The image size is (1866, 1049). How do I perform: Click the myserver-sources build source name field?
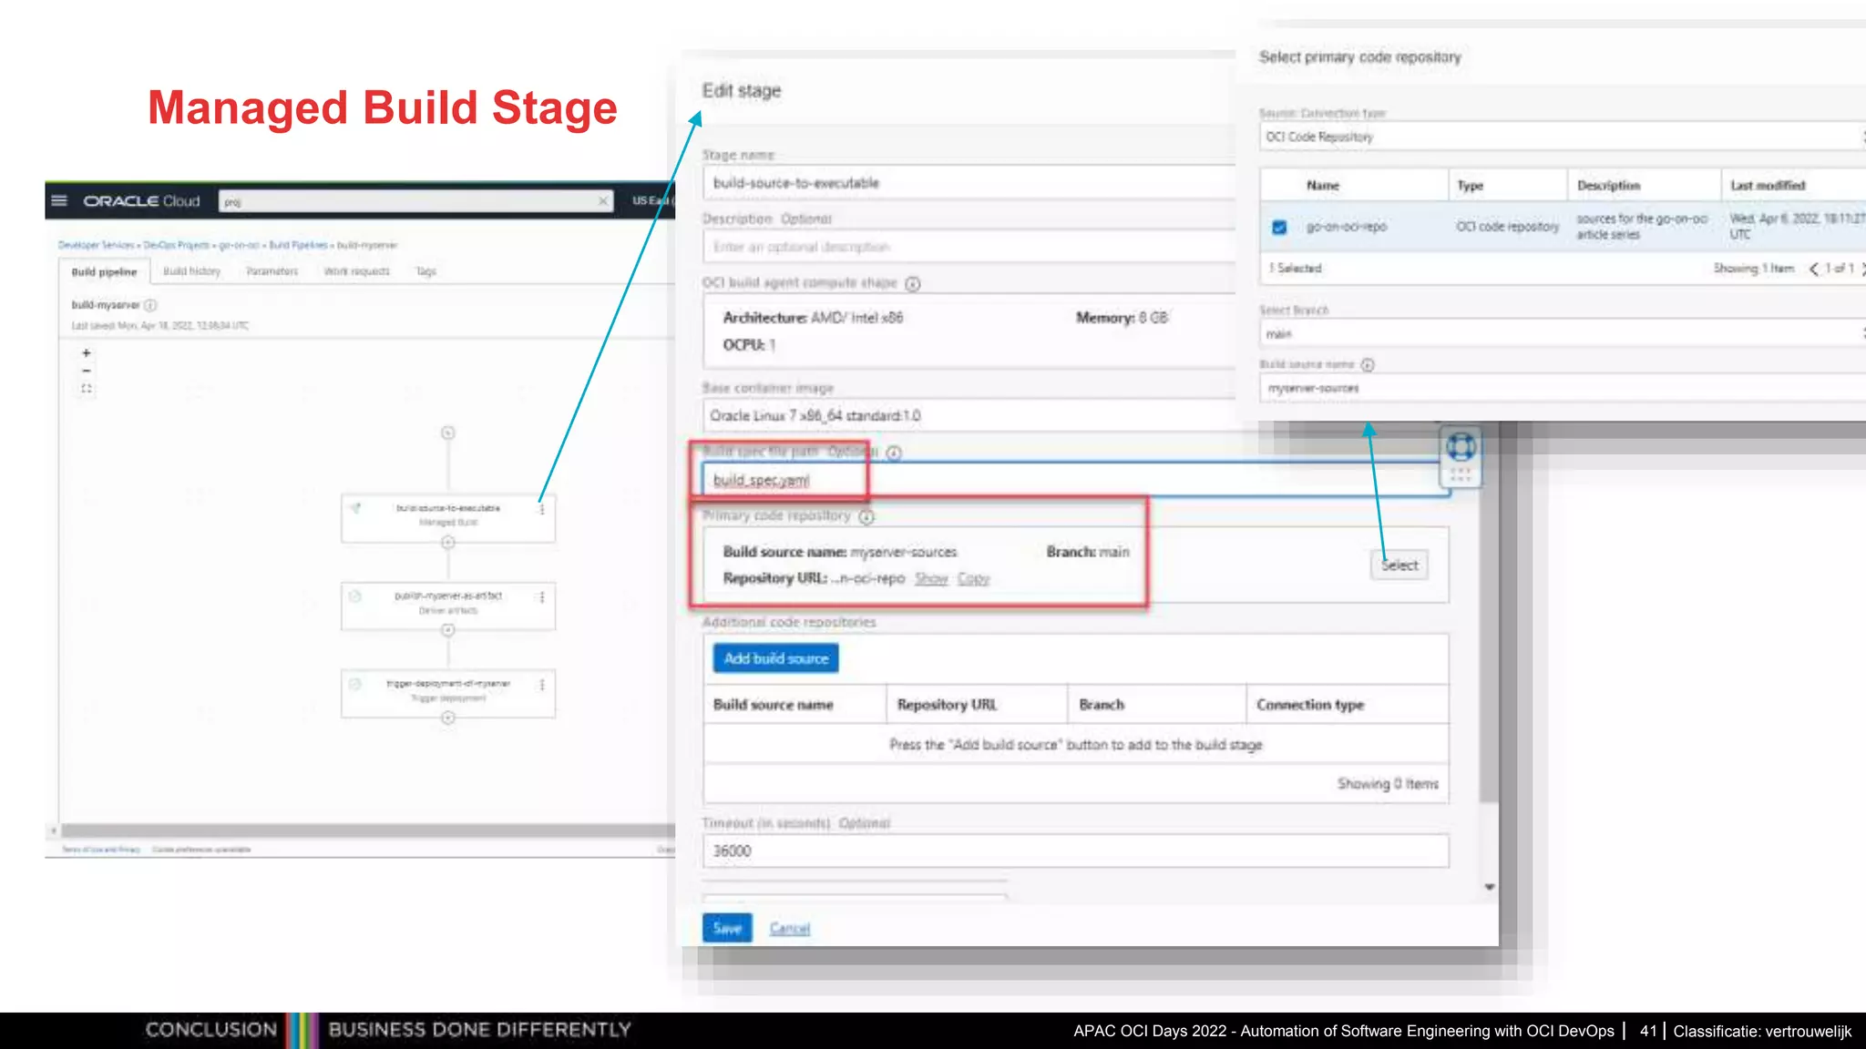coord(1563,388)
